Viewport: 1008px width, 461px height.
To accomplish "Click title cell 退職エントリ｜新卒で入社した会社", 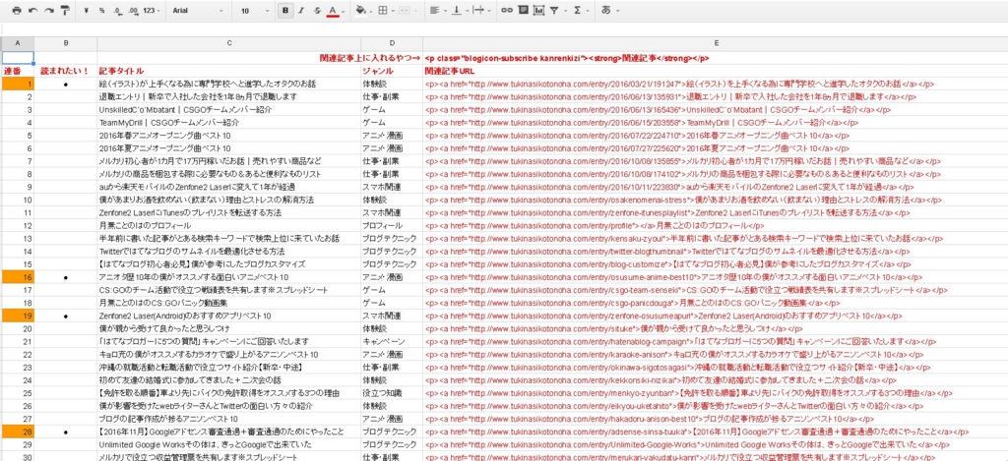I will [228, 96].
